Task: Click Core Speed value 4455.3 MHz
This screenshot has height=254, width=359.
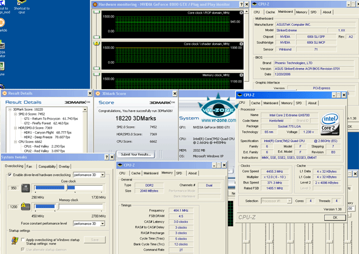Action: (x=274, y=172)
